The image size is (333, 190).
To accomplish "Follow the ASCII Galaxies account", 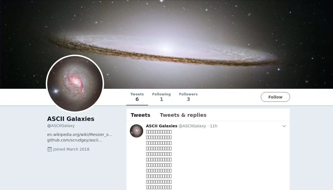I will 275,97.
